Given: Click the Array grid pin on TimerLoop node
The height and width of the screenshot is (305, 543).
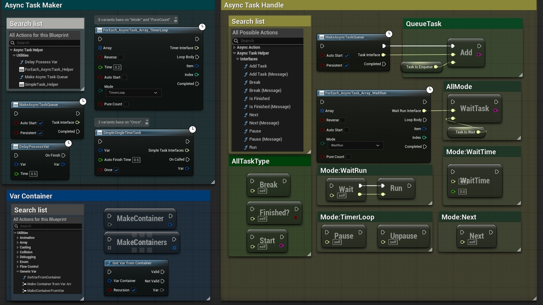Looking at the screenshot, I should click(x=100, y=48).
